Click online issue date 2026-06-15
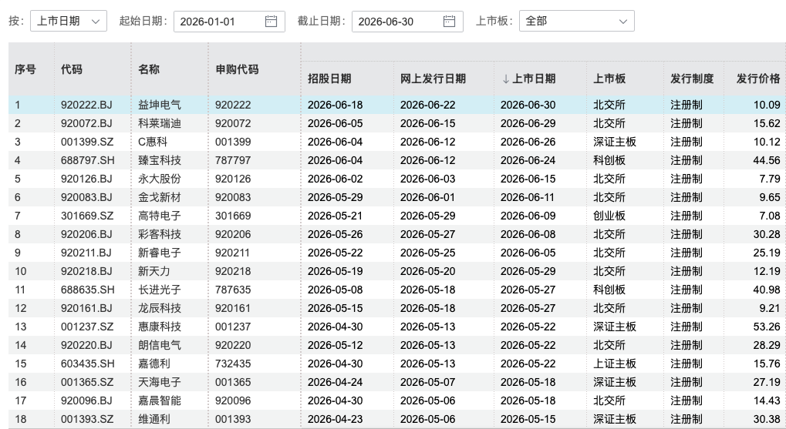 tap(427, 124)
